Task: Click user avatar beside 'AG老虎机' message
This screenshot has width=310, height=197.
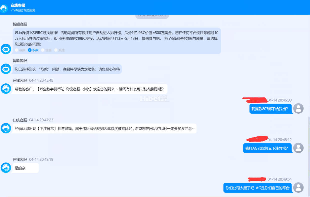Action: tap(298, 148)
